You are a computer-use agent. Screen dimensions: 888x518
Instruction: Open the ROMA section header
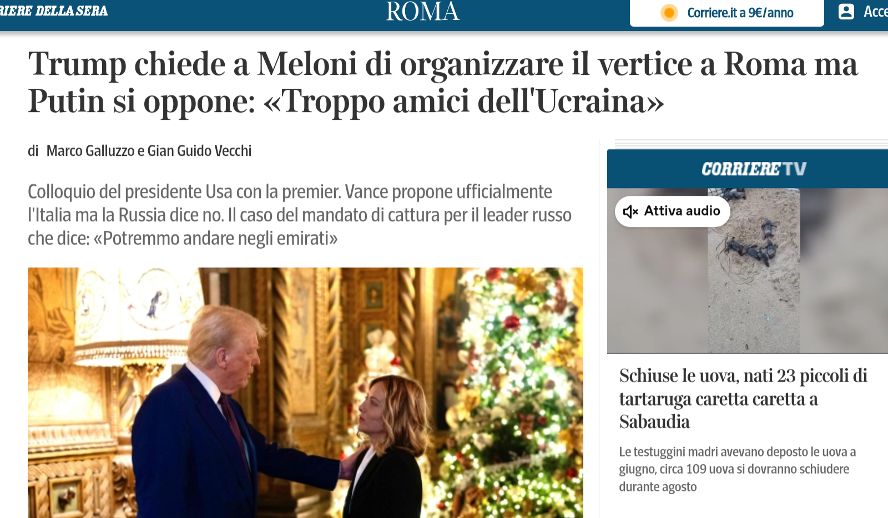(x=422, y=12)
